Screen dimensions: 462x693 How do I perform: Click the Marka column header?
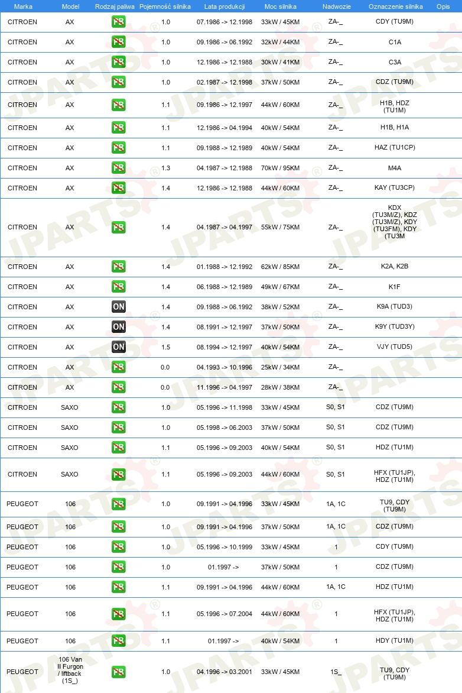click(x=23, y=7)
